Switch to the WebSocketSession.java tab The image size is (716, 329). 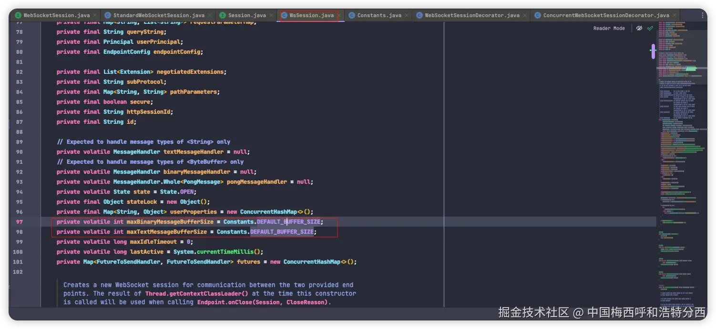[x=57, y=15]
